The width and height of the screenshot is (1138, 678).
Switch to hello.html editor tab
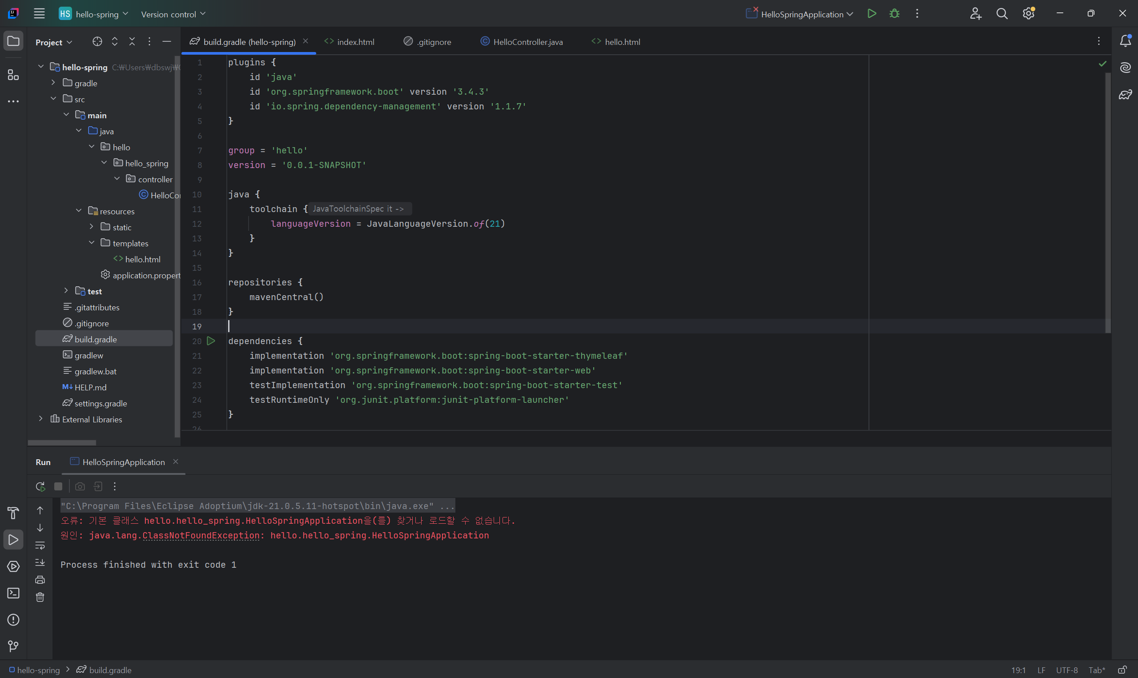[616, 42]
